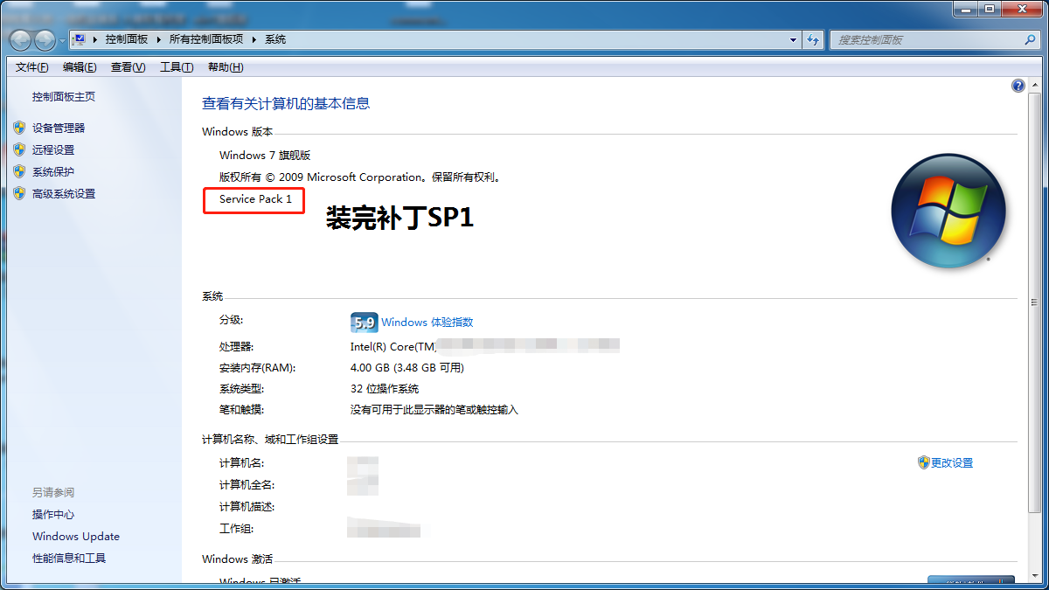Click the 更改设置 link
Image resolution: width=1049 pixels, height=590 pixels.
tap(952, 463)
